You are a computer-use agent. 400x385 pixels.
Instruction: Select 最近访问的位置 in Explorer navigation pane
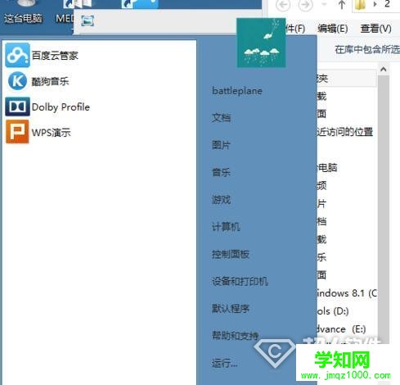tap(344, 132)
